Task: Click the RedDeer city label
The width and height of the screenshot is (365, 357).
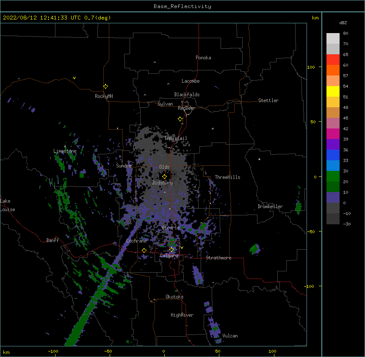Action: point(186,108)
